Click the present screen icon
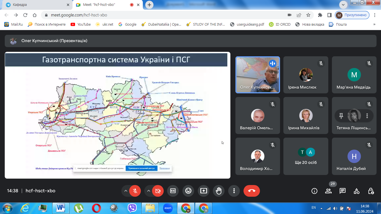 [x=204, y=191]
